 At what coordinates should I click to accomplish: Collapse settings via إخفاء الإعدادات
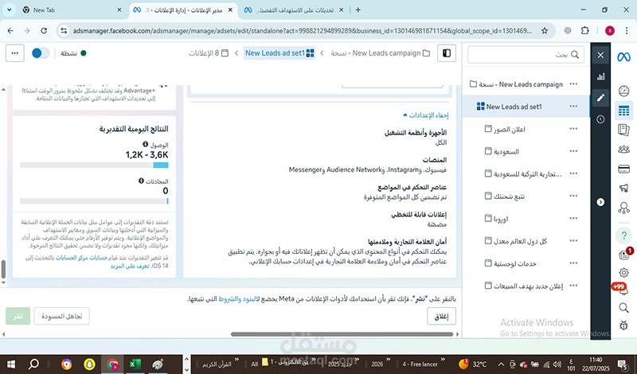point(426,115)
